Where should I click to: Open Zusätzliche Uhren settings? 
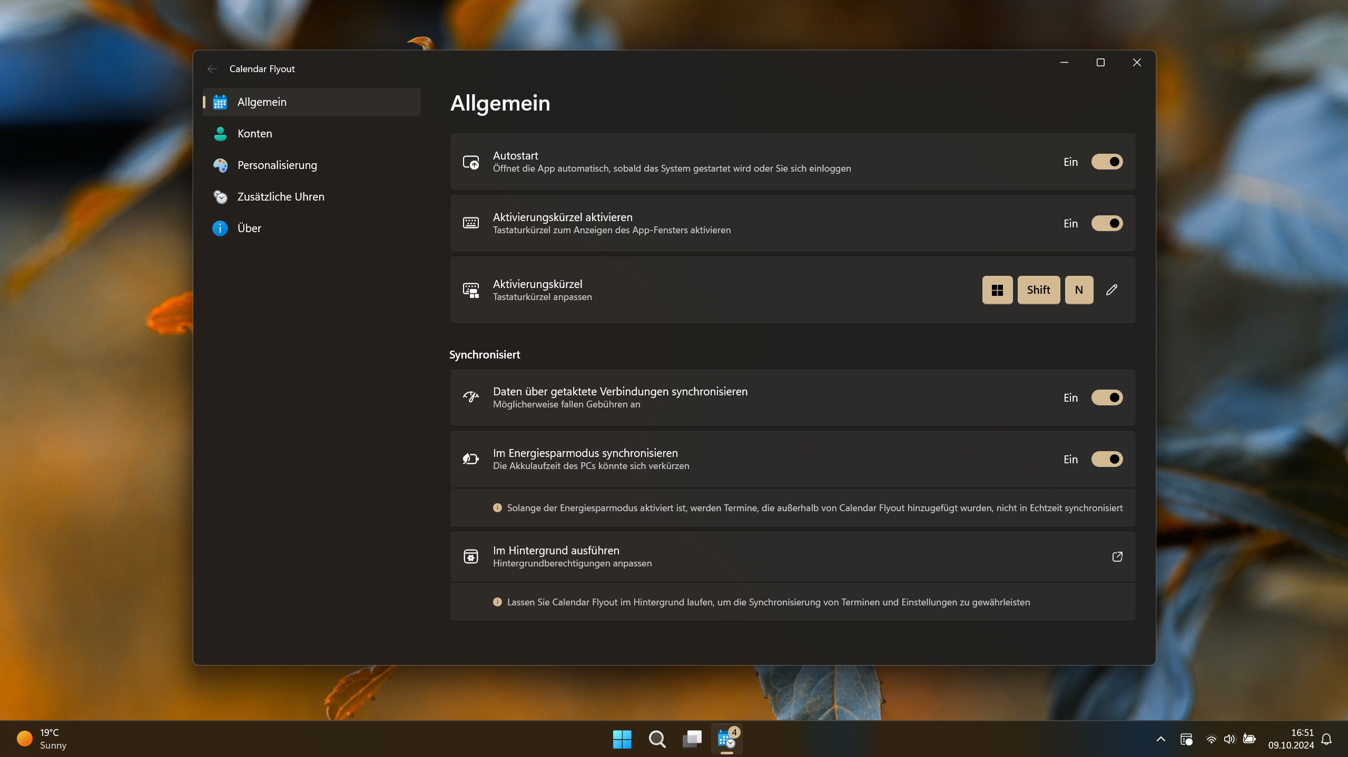pos(312,197)
